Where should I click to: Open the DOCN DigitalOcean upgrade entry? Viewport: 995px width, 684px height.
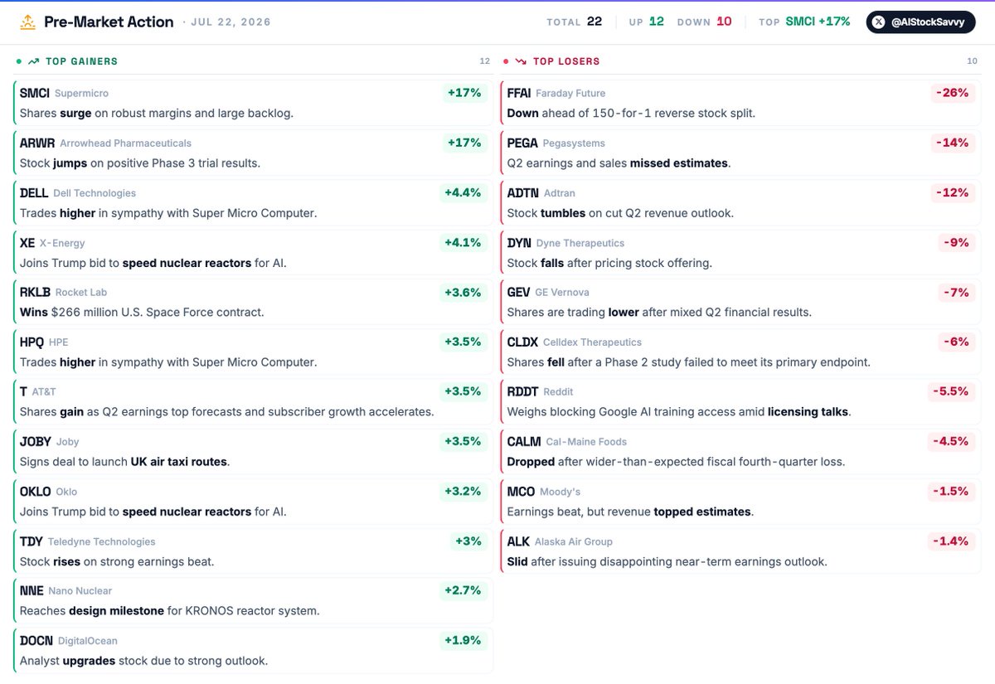[253, 650]
